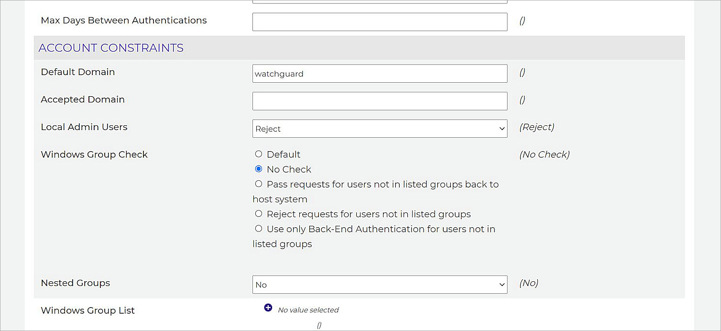721x331 pixels.
Task: Select 'Reject requests for users not in listed groups'
Action: (259, 213)
